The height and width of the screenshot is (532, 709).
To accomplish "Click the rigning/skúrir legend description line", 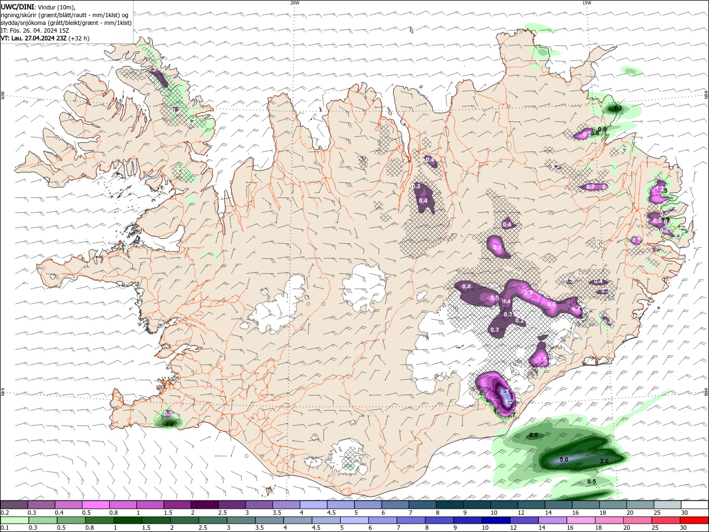I will pos(65,15).
